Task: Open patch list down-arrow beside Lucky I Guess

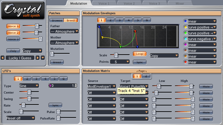Action: click(43, 58)
